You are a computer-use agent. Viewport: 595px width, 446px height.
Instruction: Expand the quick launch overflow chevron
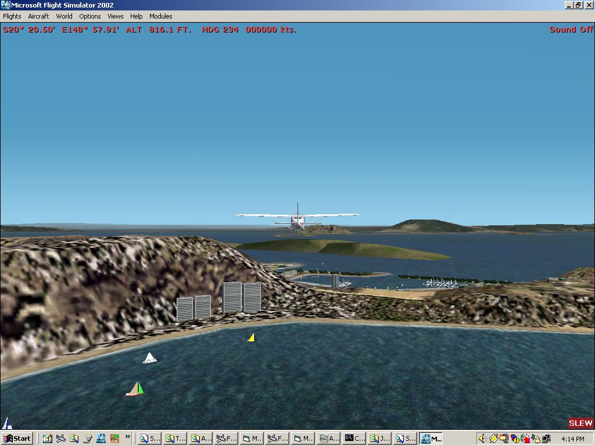click(127, 437)
